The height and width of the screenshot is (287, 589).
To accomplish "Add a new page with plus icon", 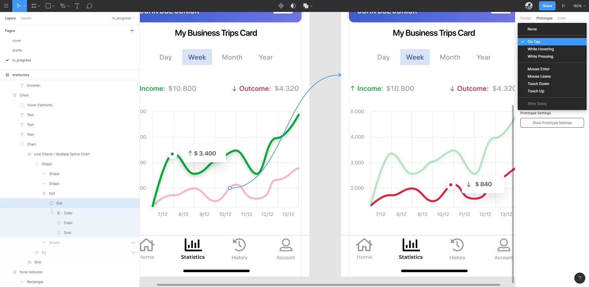I will coord(132,31).
